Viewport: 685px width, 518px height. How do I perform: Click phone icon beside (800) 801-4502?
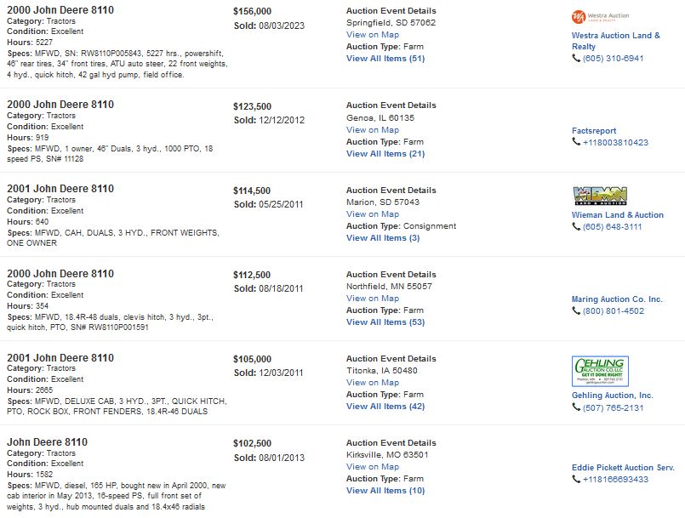(576, 310)
